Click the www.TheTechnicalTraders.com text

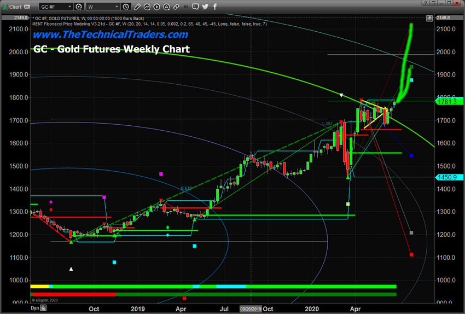(x=111, y=34)
